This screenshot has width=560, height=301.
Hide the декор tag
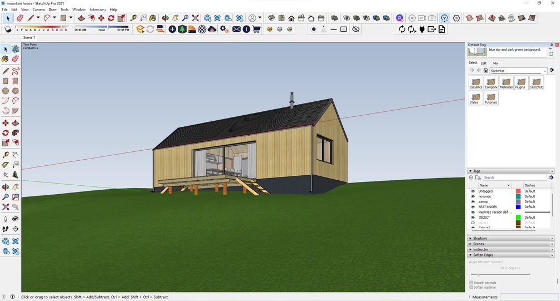(473, 201)
